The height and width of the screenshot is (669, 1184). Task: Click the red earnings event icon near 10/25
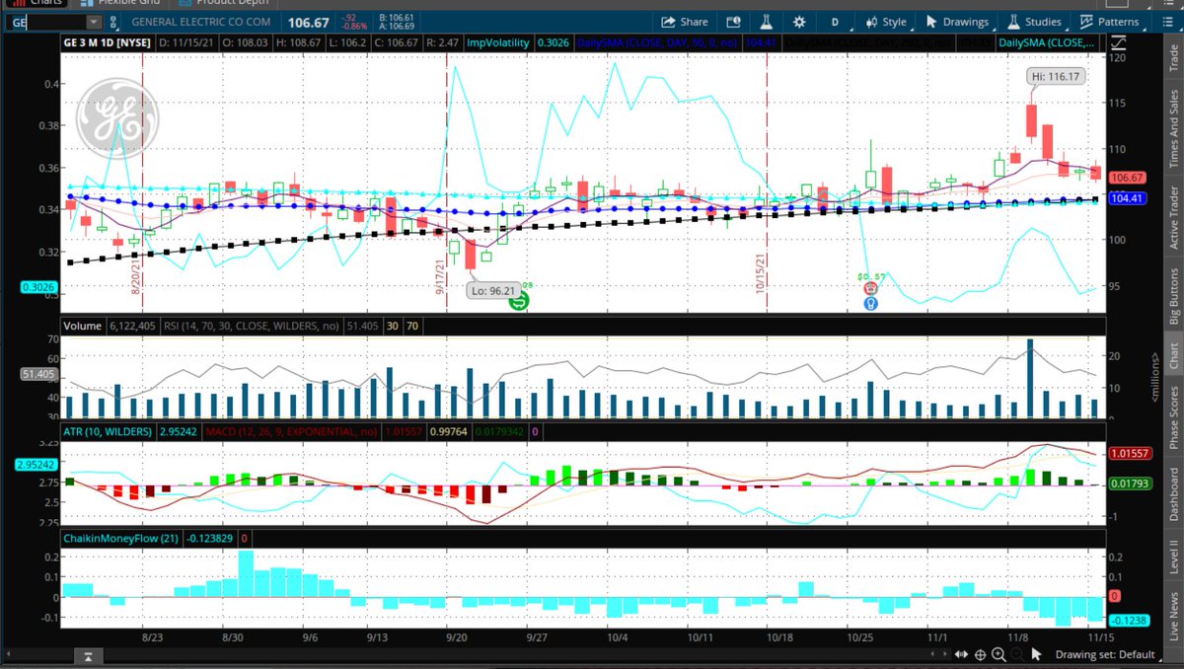[871, 288]
